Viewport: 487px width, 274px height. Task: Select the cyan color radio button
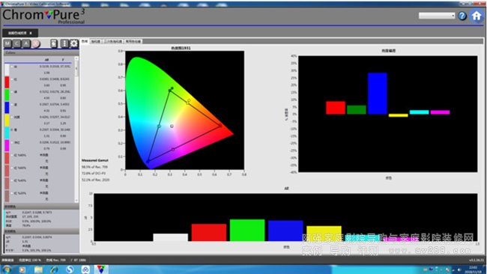point(12,130)
